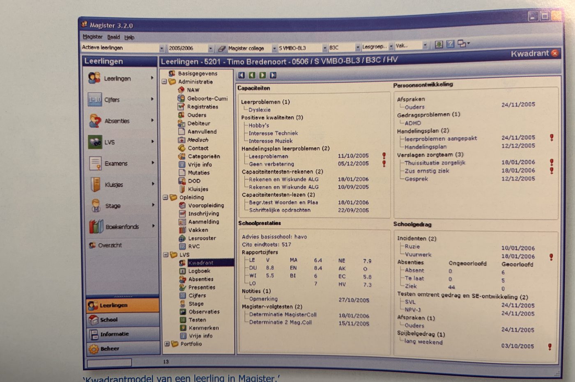
Task: Open the Lesgroep dropdown
Action: tap(391, 46)
